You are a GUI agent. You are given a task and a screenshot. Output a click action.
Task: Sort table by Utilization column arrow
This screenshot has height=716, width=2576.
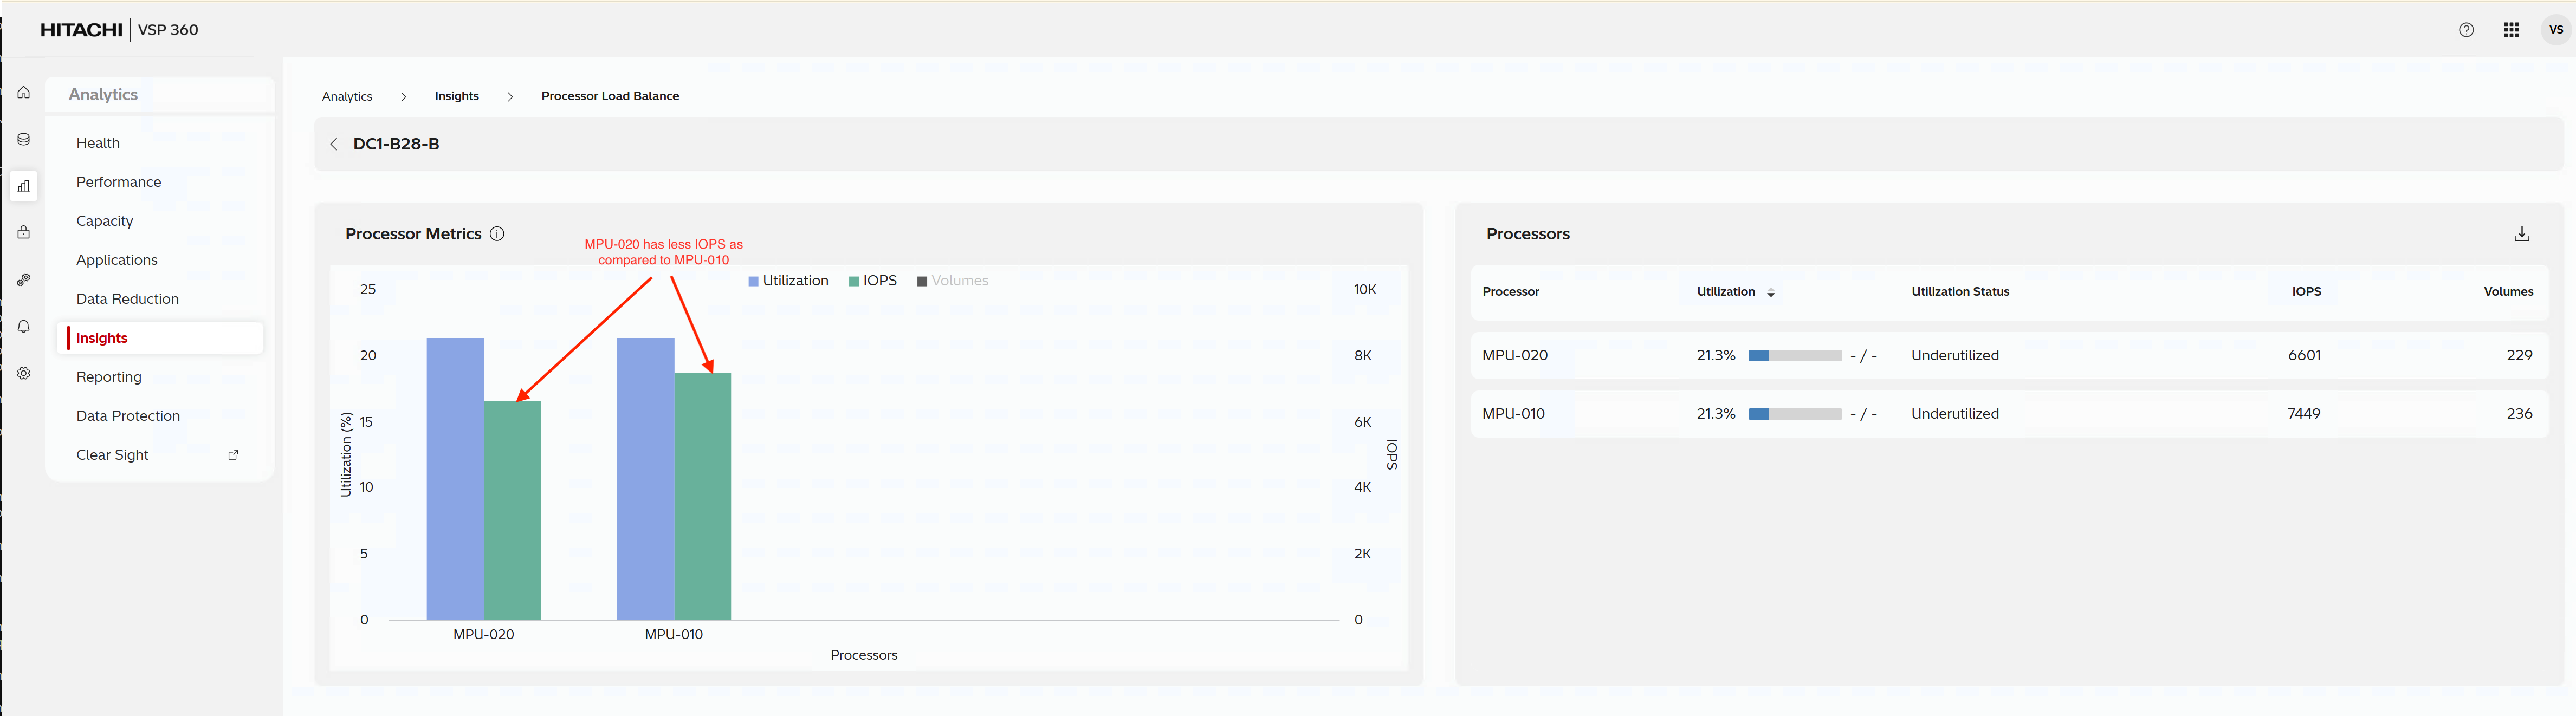coord(1770,293)
